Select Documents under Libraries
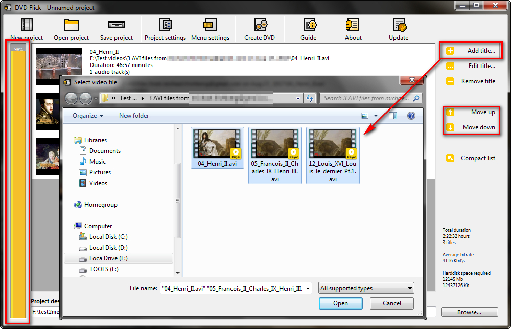Screen dimensions: 511x329 pyautogui.click(x=105, y=151)
